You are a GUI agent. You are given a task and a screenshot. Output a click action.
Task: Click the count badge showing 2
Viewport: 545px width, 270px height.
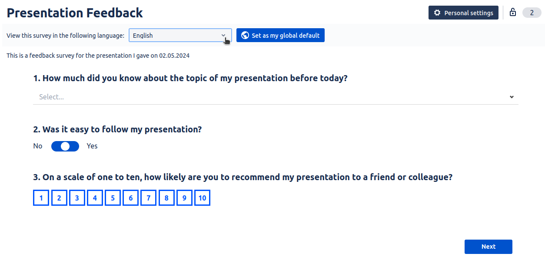point(532,13)
